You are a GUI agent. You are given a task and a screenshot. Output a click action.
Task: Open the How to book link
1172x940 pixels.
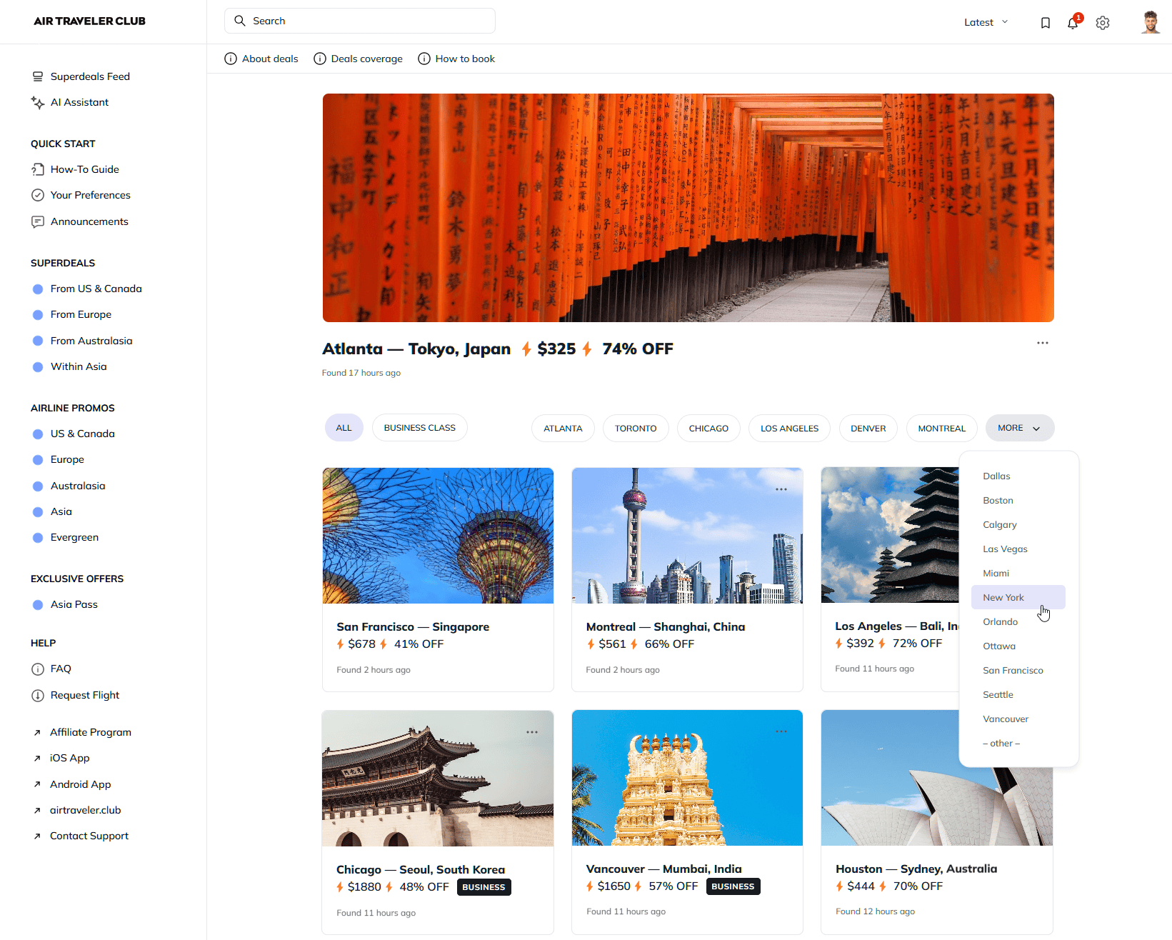[x=456, y=59]
